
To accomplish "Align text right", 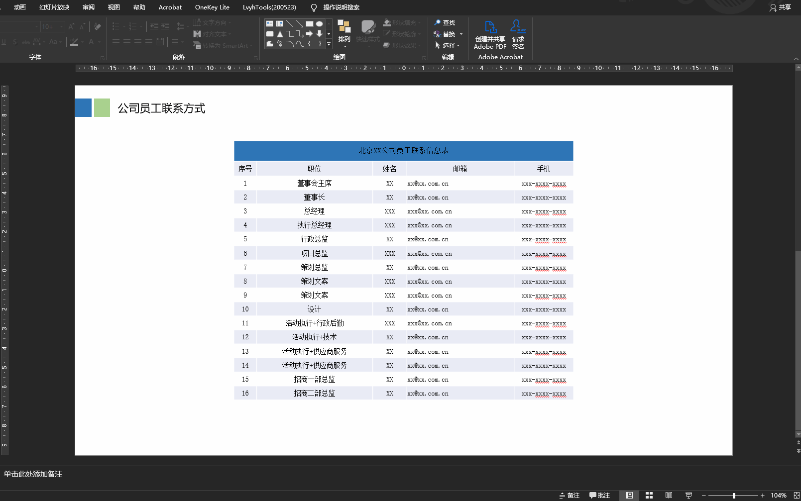I will [x=138, y=42].
